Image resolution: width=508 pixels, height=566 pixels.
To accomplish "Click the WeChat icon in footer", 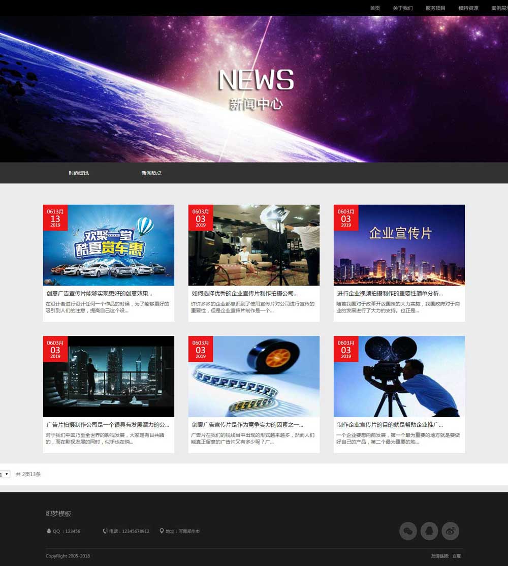I will (408, 531).
